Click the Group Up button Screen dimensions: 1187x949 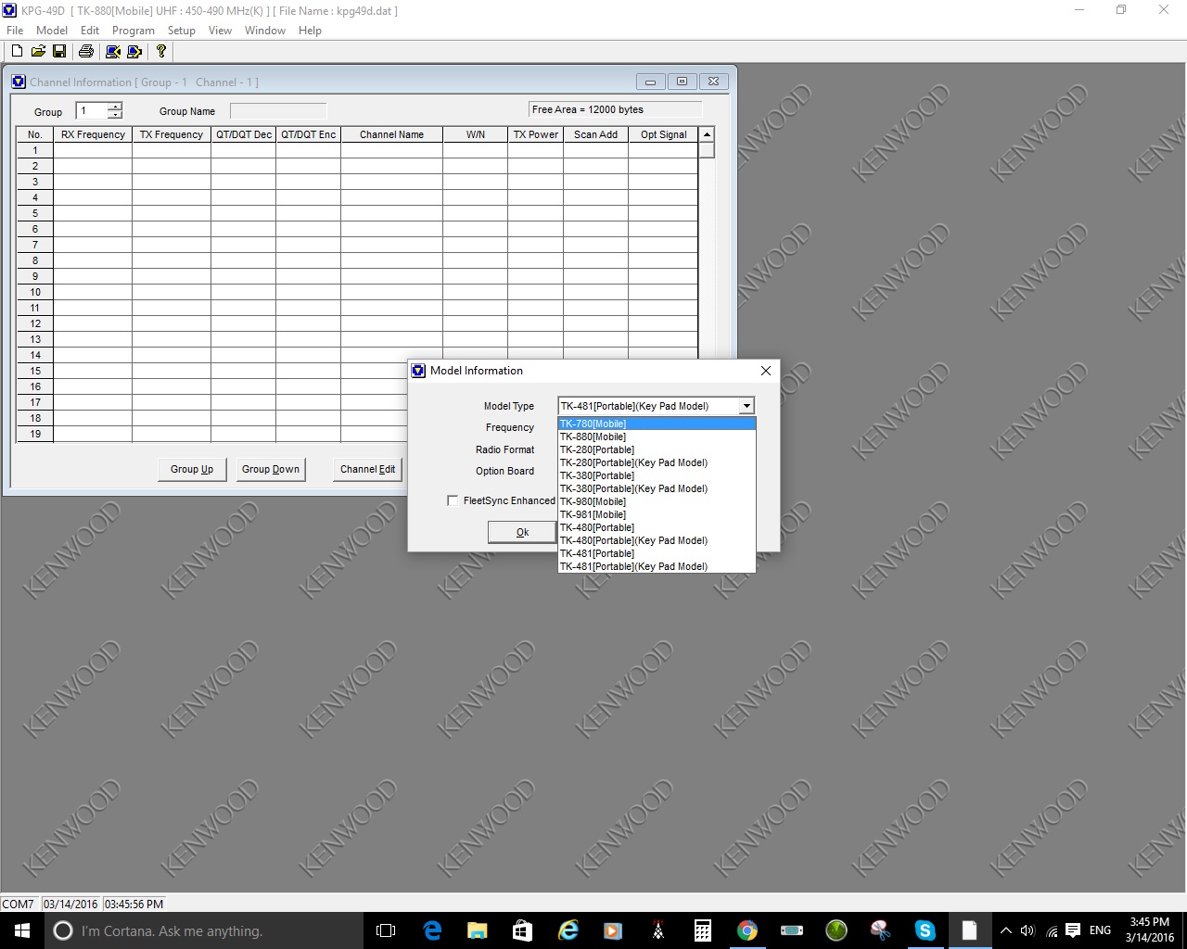point(192,469)
